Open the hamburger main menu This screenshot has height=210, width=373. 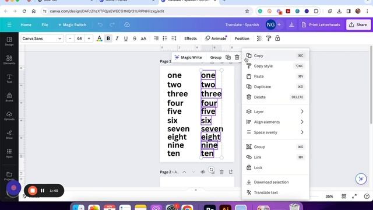(9, 24)
